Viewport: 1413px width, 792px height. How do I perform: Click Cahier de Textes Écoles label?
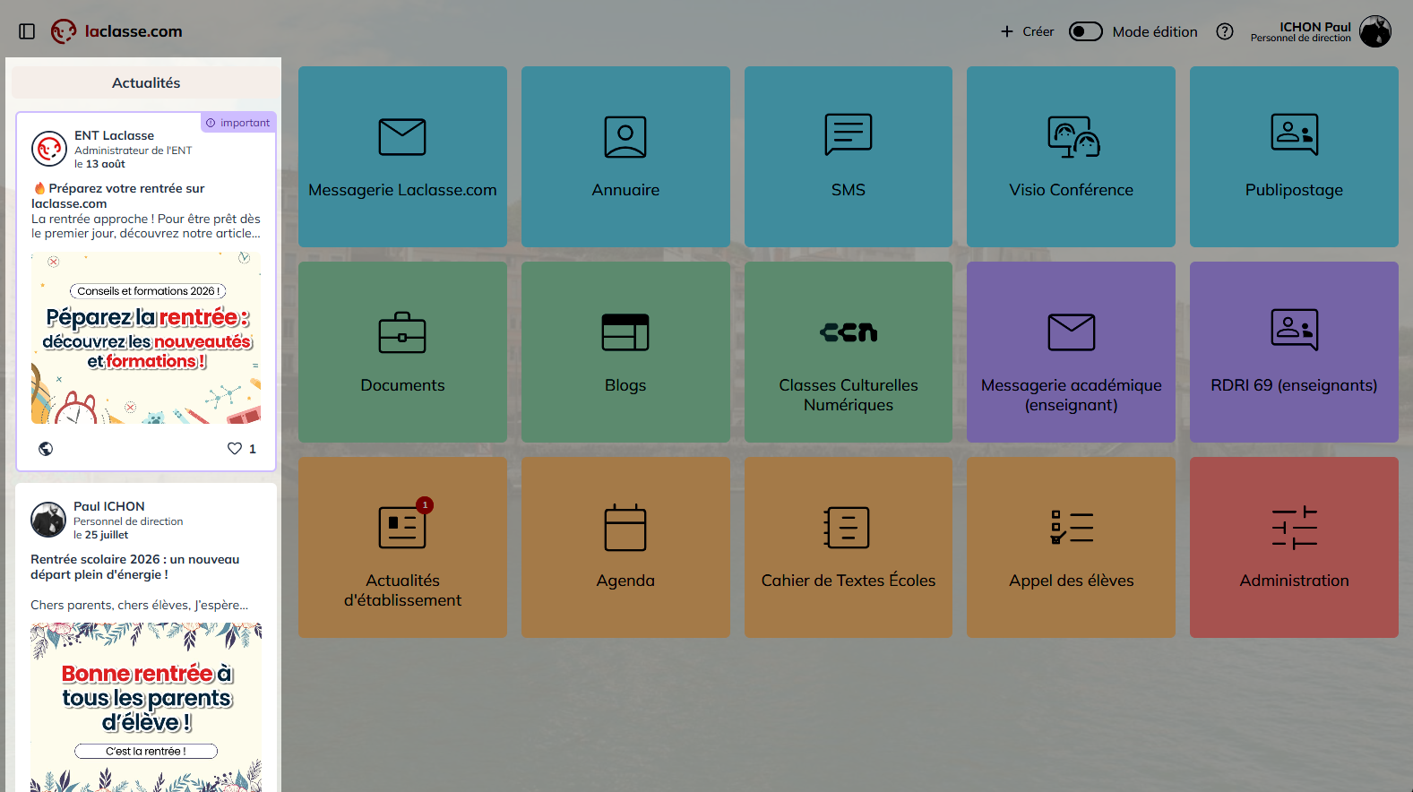click(x=849, y=581)
